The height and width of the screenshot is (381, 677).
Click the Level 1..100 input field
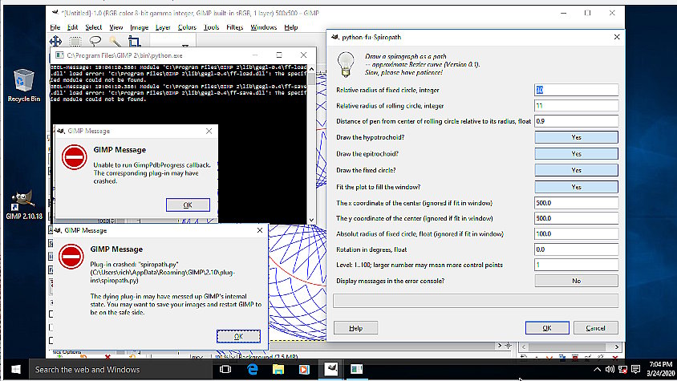point(576,265)
